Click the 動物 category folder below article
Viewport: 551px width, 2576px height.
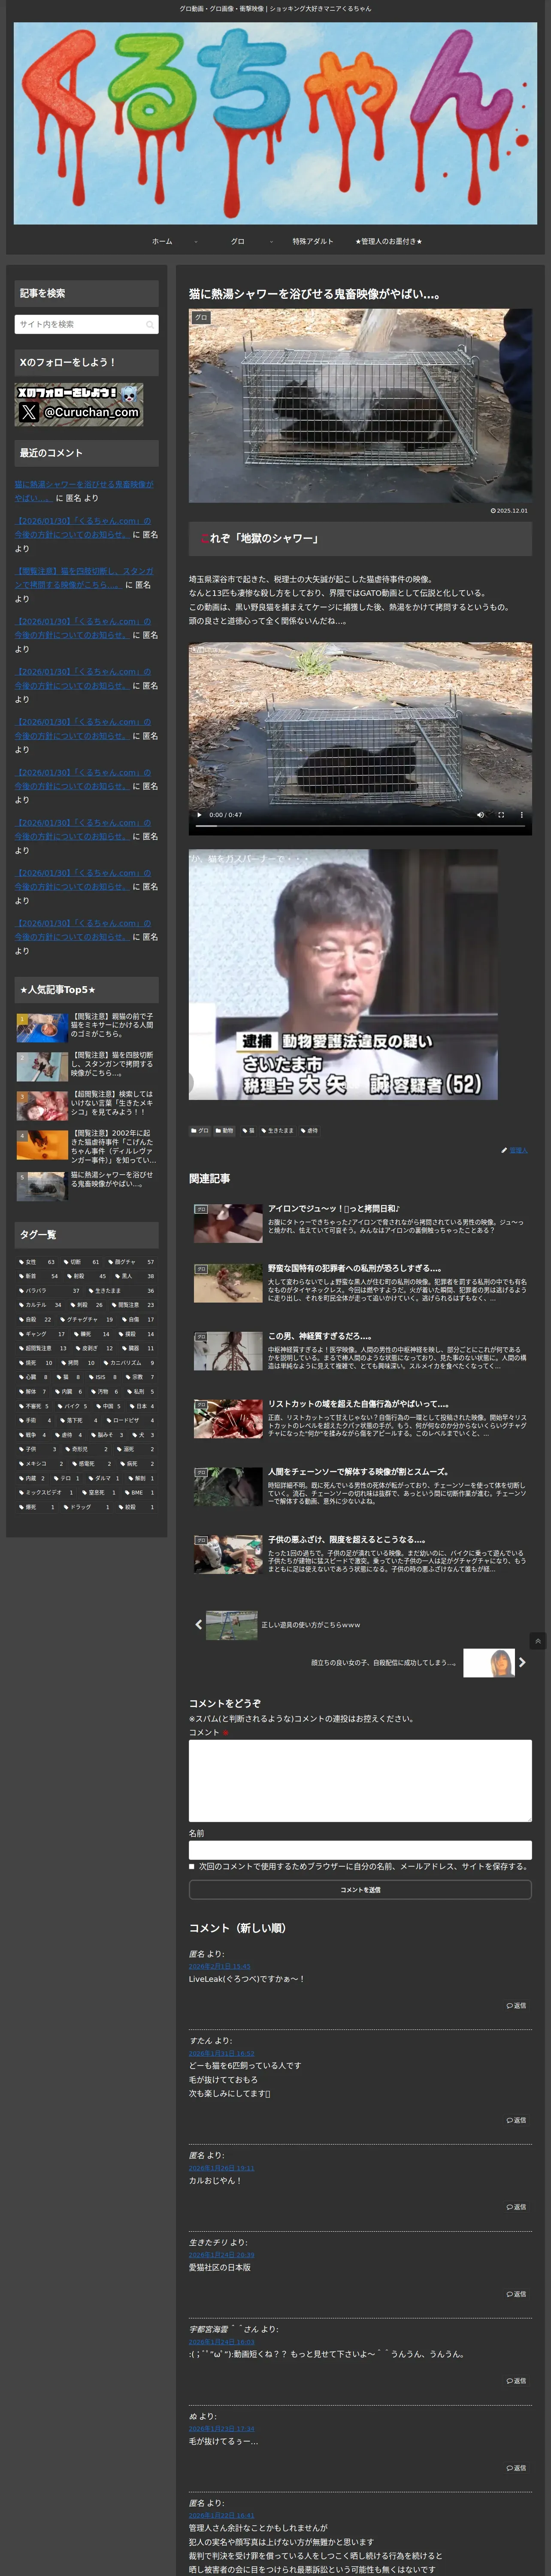click(x=225, y=1131)
